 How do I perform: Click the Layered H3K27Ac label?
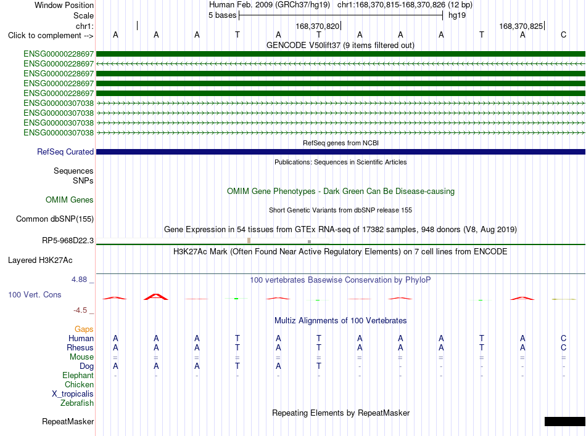(40, 260)
